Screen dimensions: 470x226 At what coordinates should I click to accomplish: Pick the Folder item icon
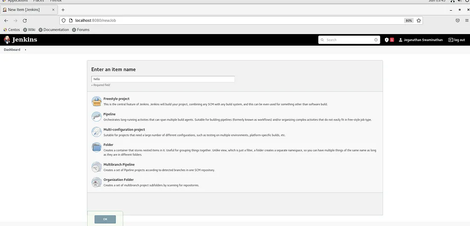click(x=97, y=147)
